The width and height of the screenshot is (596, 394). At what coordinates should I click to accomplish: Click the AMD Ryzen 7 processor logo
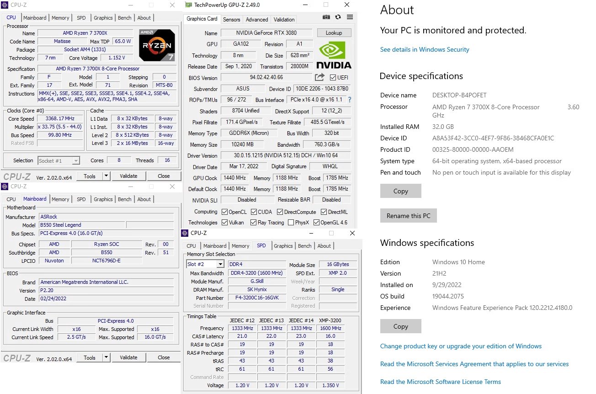(x=157, y=45)
